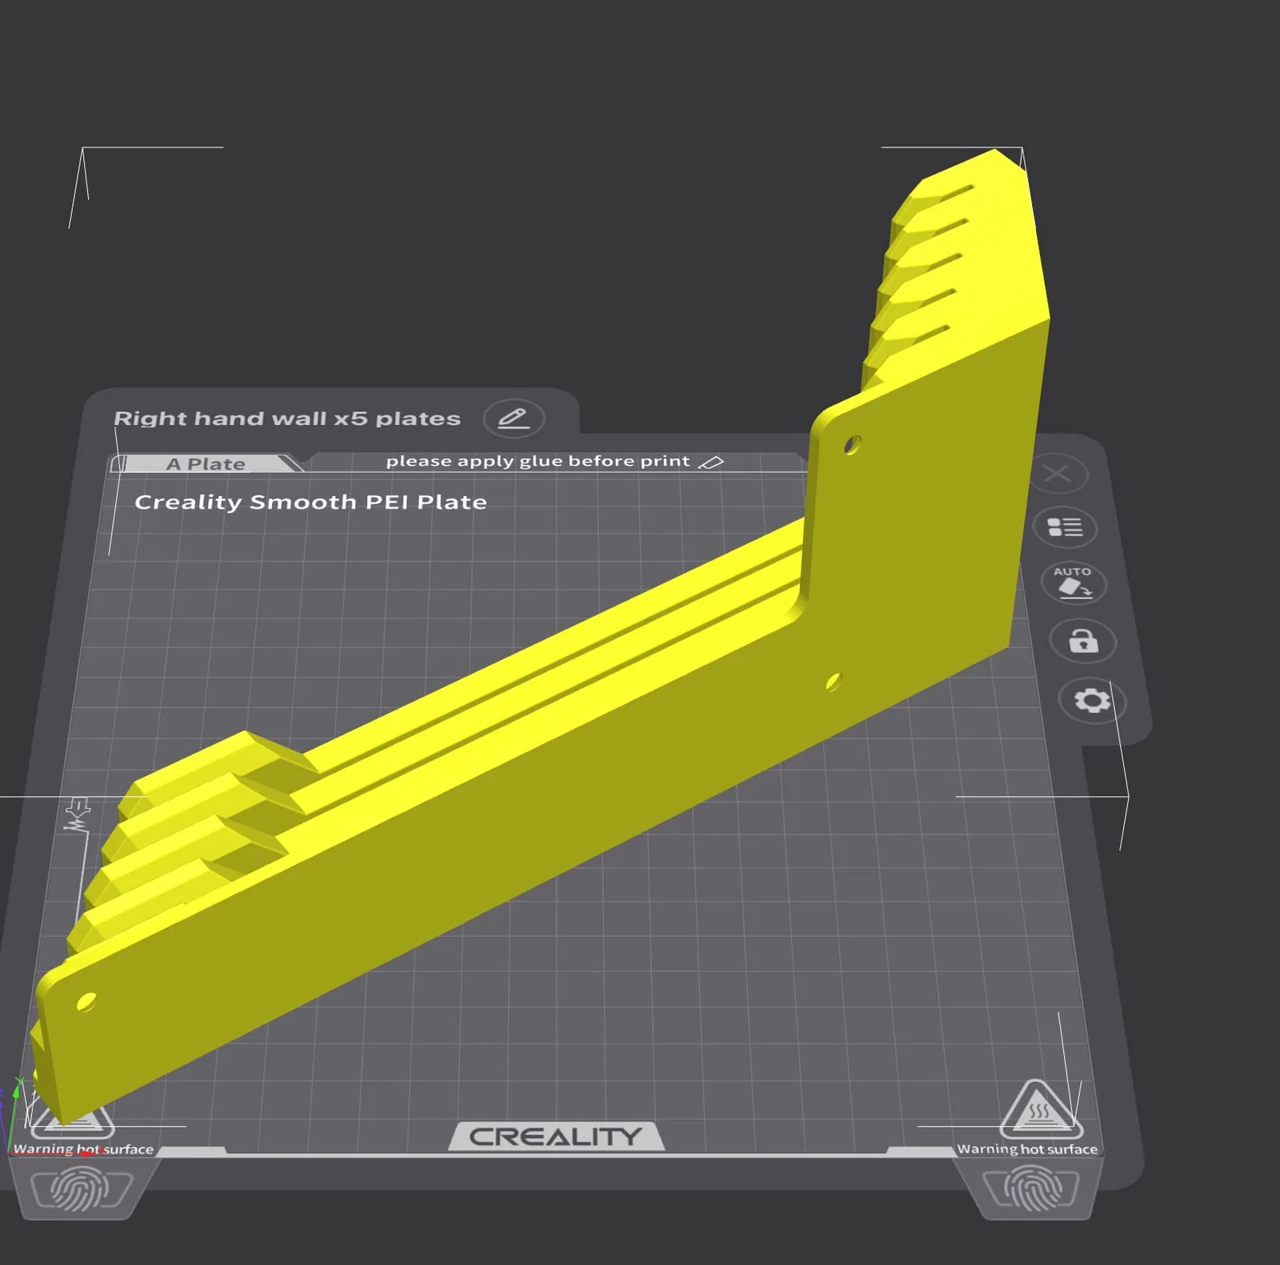Toggle the plate lock icon
Screen dimensions: 1280x1265
[1083, 641]
